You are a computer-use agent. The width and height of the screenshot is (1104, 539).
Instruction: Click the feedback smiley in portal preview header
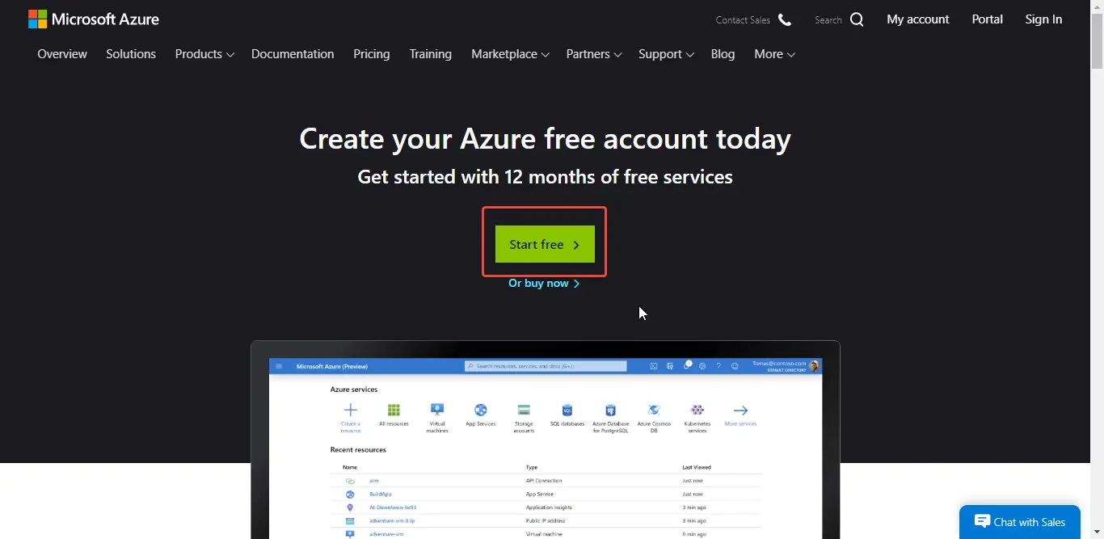(x=735, y=366)
